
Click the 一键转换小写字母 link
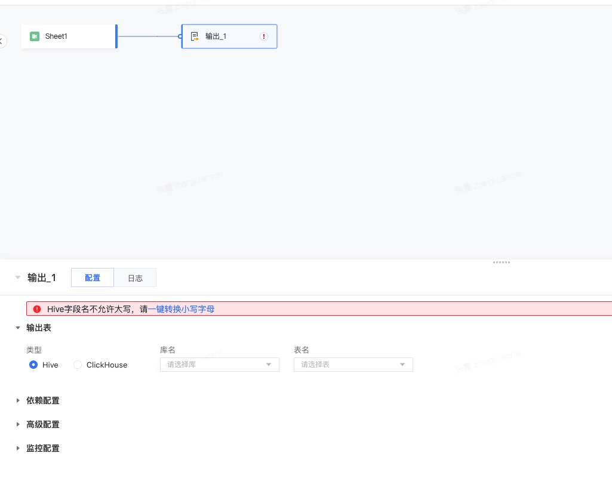tap(181, 309)
